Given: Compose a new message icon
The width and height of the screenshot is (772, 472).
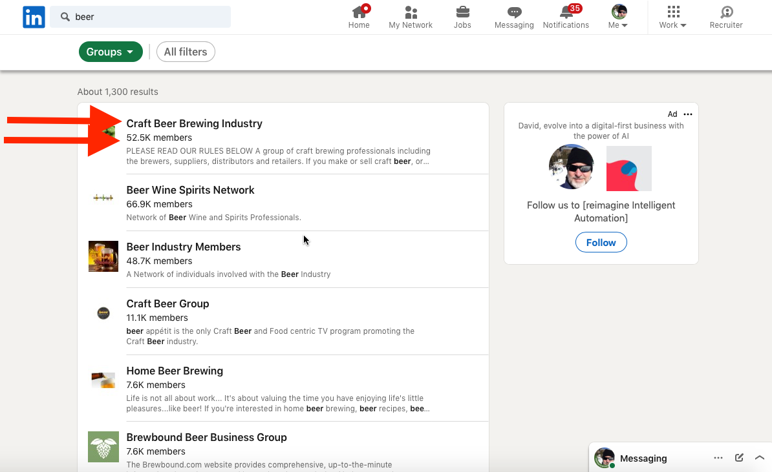Looking at the screenshot, I should pos(739,458).
